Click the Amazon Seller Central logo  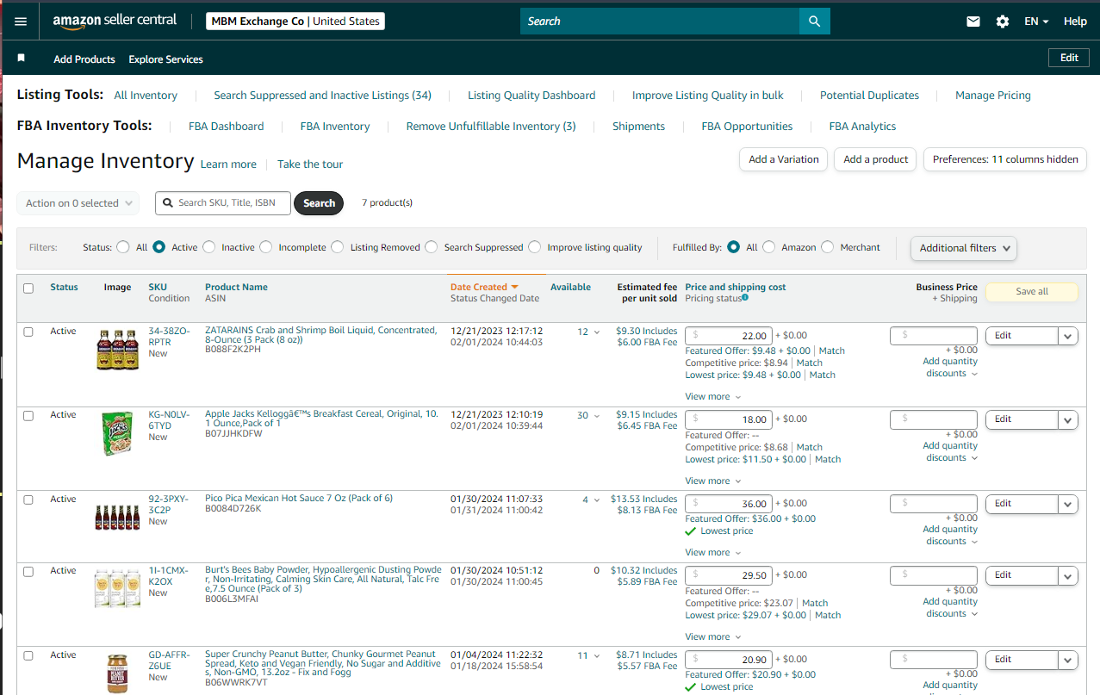coord(115,21)
